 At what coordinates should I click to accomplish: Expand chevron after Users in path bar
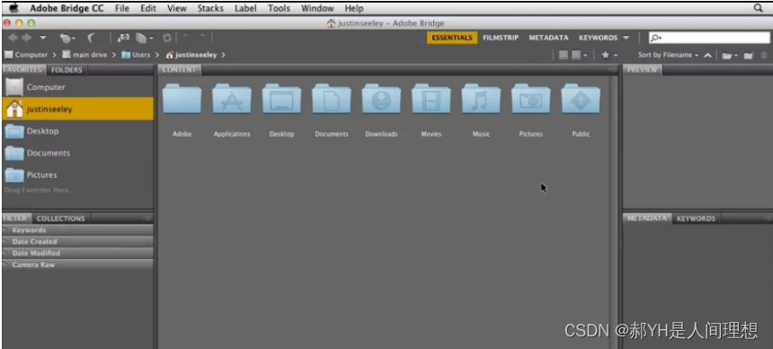click(x=156, y=55)
